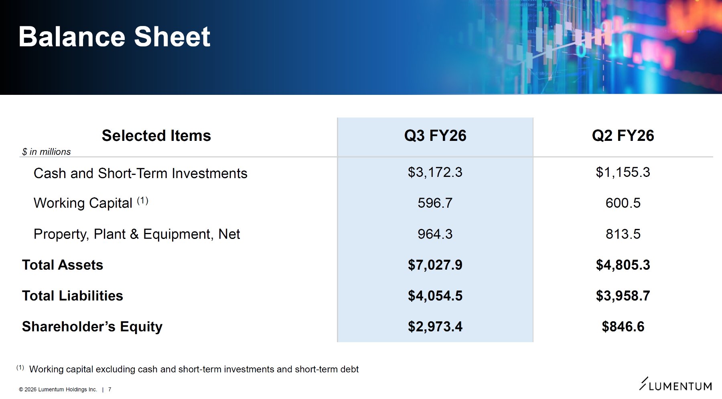Viewport: 722px width, 399px height.
Task: Click the Working Capital footnote (1) superscript
Action: click(x=143, y=201)
